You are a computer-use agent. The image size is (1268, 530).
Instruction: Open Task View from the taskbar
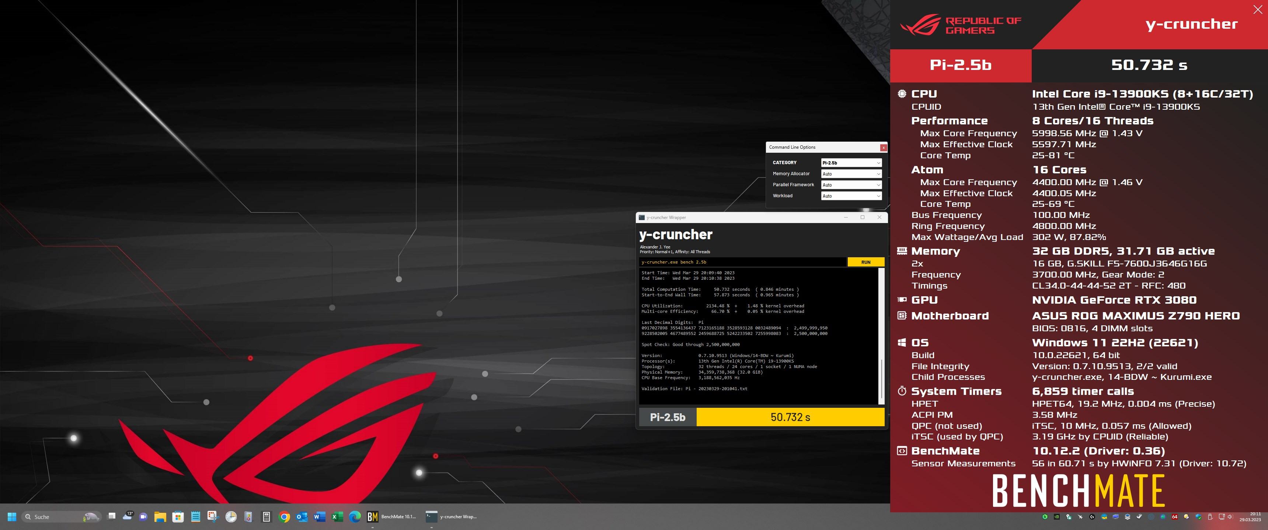[112, 517]
